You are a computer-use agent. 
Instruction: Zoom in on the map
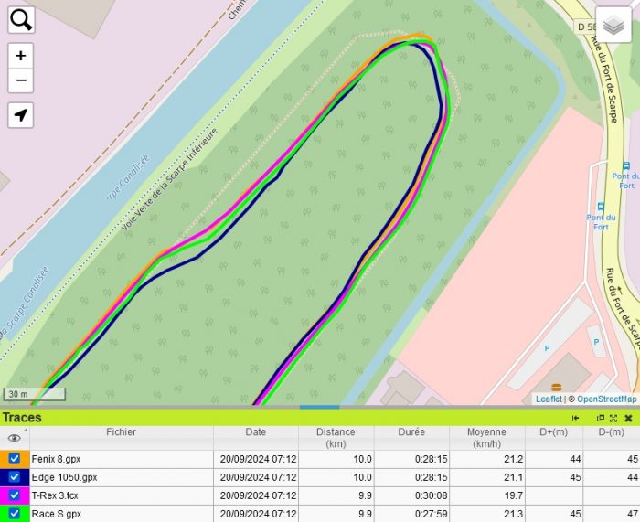coord(21,56)
